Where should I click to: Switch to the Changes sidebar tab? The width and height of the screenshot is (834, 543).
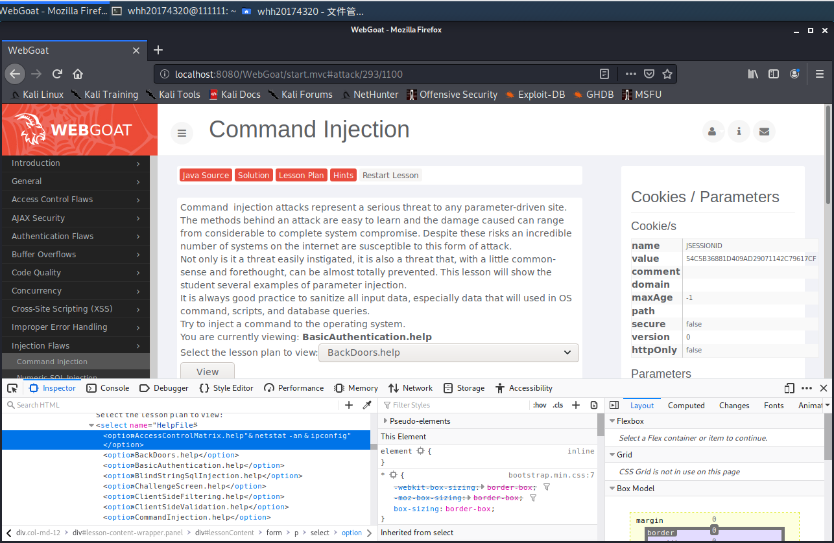(734, 405)
